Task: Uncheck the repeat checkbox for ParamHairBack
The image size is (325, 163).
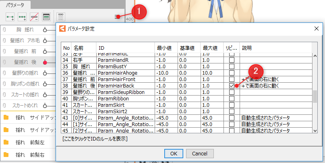Action: (232, 86)
